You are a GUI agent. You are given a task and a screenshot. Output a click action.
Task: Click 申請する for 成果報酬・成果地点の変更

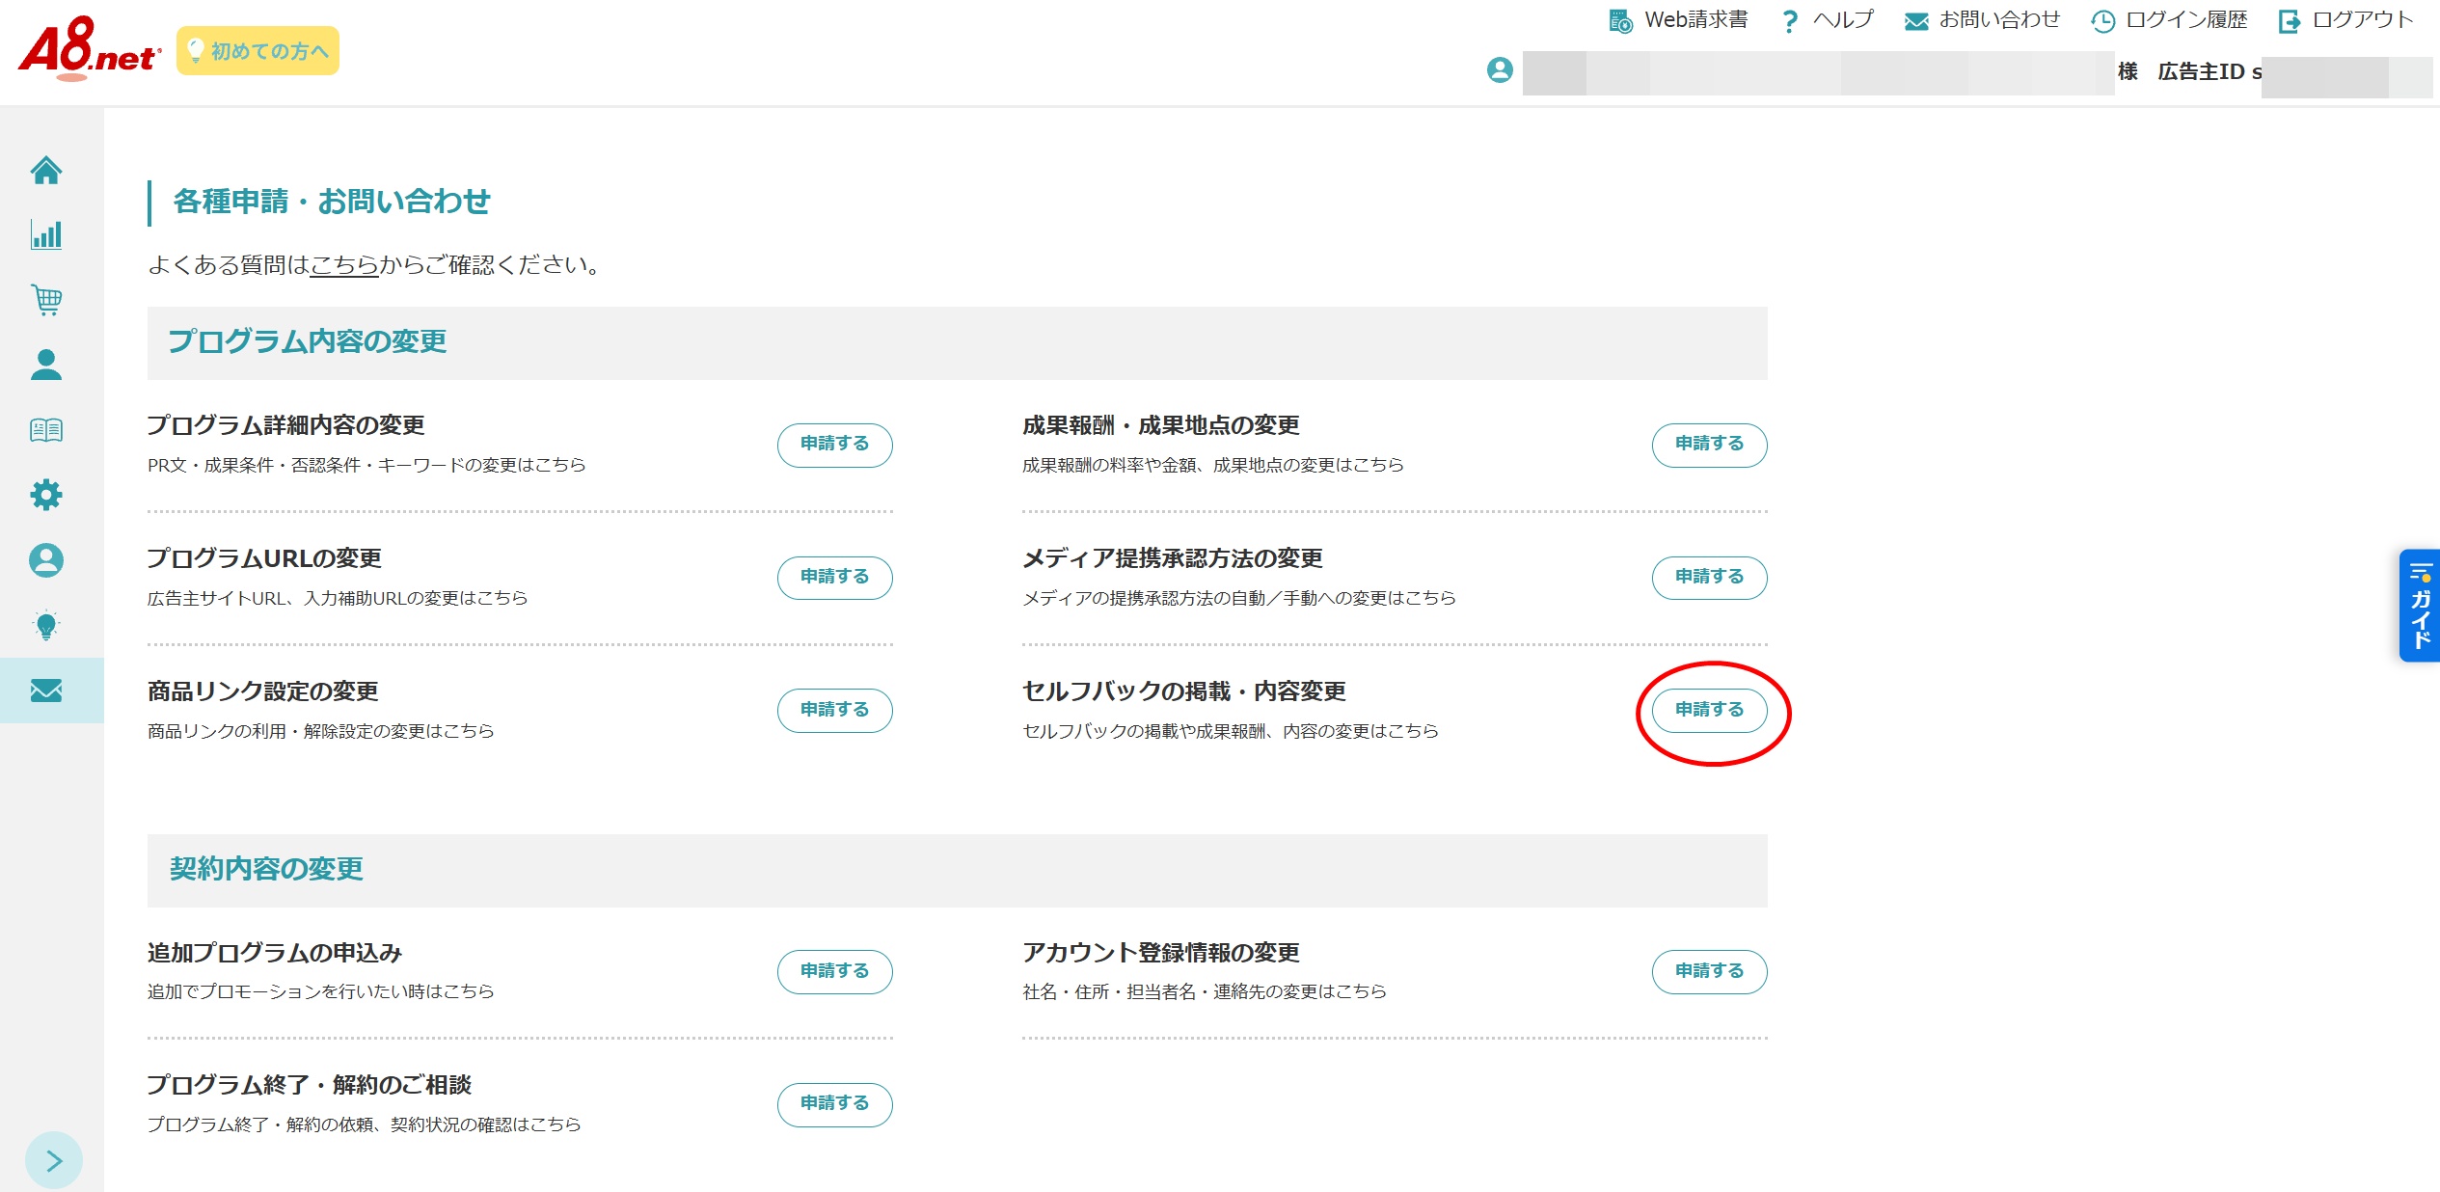1710,445
